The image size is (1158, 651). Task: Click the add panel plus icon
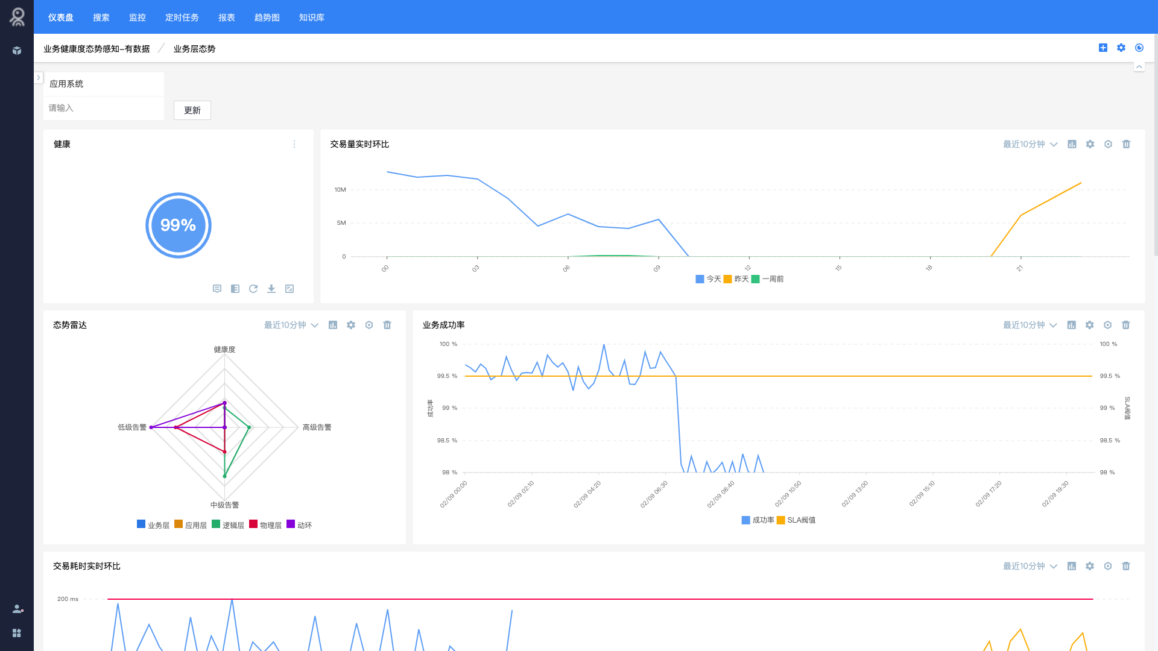tap(1103, 48)
